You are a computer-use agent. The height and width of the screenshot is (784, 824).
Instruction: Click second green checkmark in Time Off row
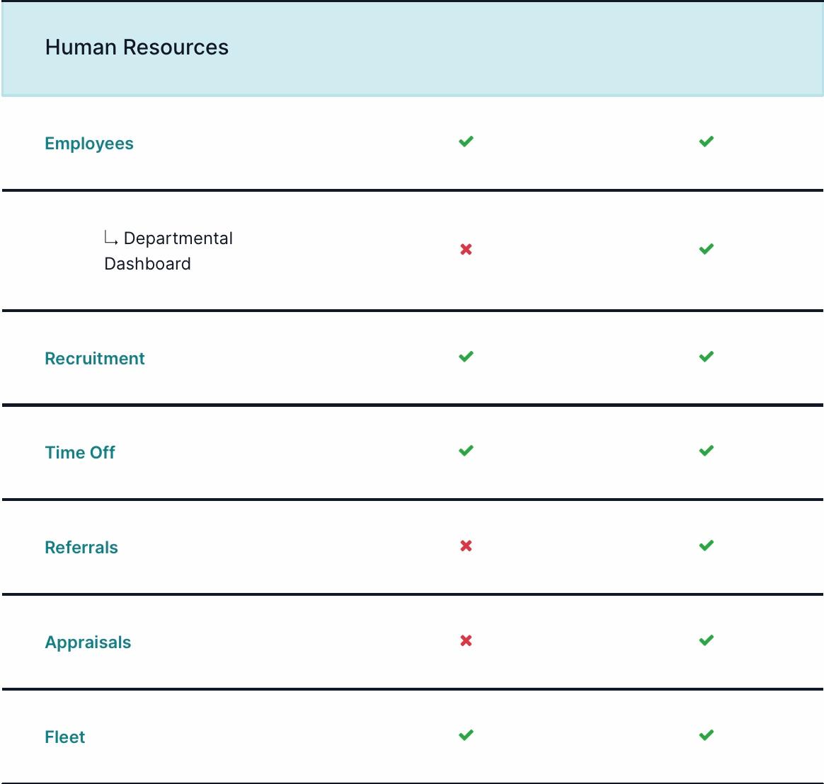tap(706, 451)
